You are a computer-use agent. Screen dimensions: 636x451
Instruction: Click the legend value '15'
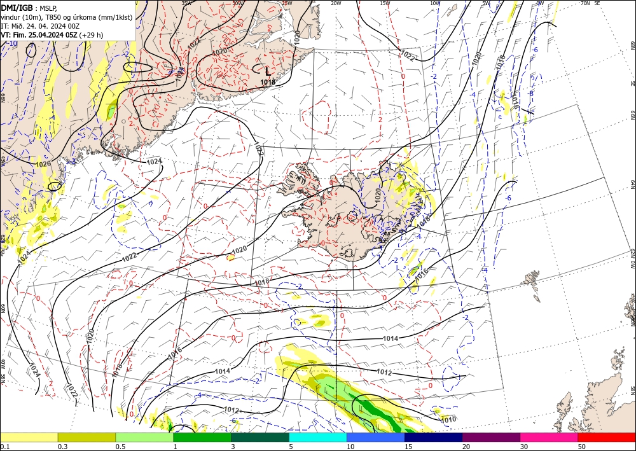408,447
